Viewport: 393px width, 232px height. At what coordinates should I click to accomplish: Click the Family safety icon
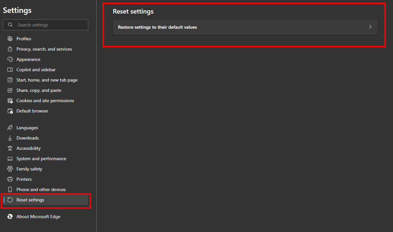[x=10, y=169]
